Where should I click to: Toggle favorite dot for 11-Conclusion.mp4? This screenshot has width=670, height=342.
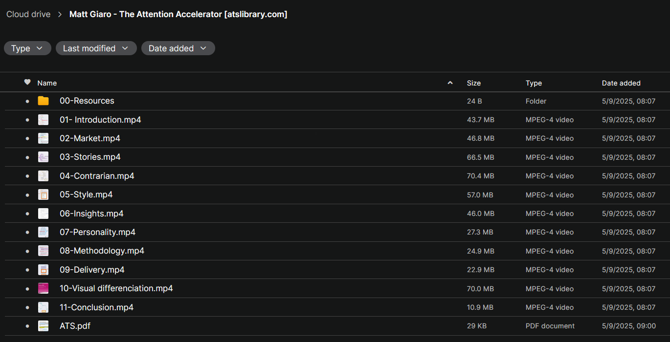pos(27,307)
